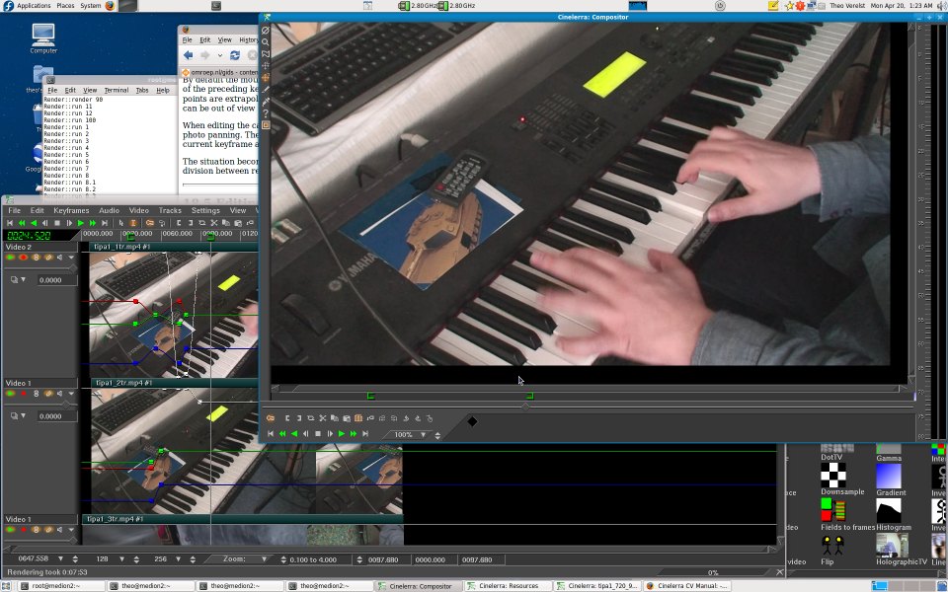Open the 128 amplitude zoom dropdown
Image resolution: width=948 pixels, height=592 pixels.
tap(121, 559)
